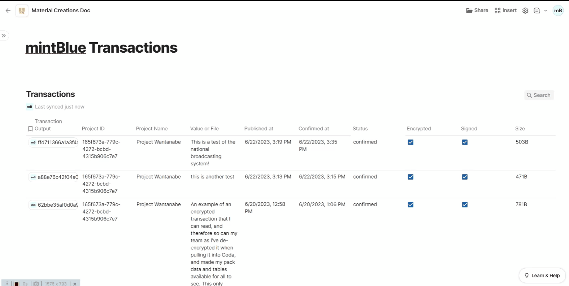
Task: Click the bookmark icon in Transaction Output header
Action: (x=30, y=129)
